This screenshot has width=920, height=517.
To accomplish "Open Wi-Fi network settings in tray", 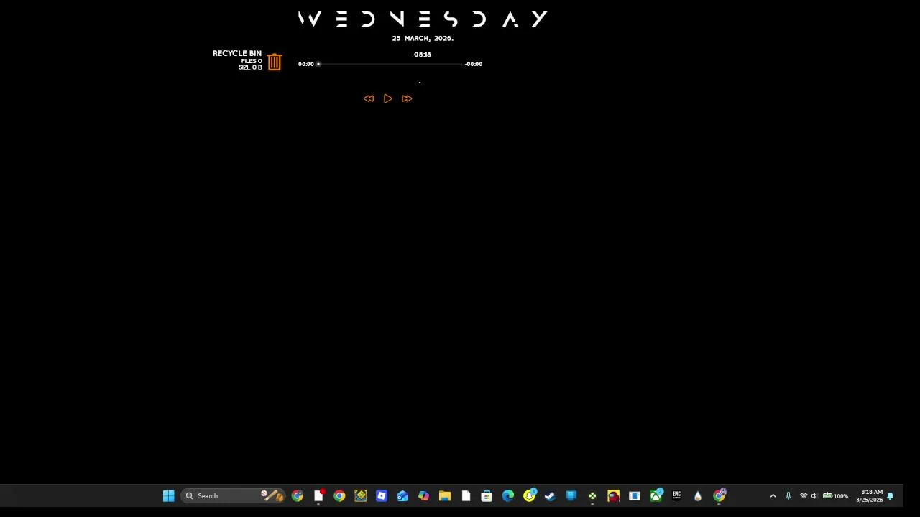I will tap(804, 495).
